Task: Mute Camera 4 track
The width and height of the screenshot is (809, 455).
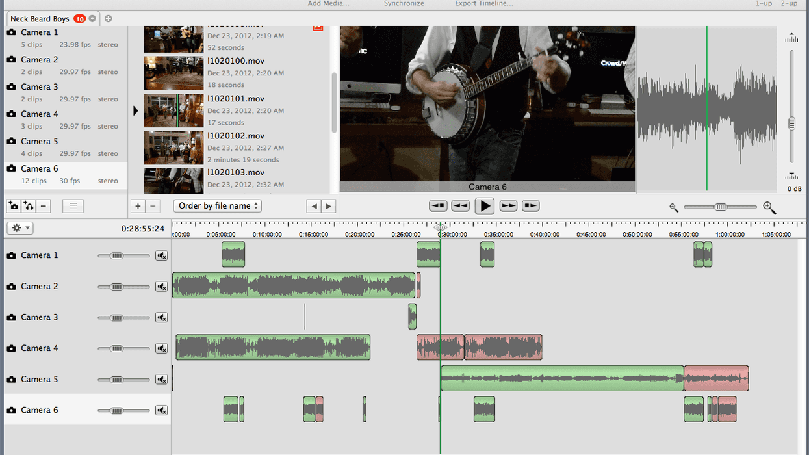Action: [x=161, y=348]
